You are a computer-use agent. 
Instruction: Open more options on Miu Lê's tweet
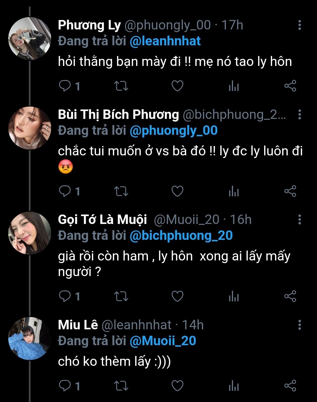tap(300, 325)
